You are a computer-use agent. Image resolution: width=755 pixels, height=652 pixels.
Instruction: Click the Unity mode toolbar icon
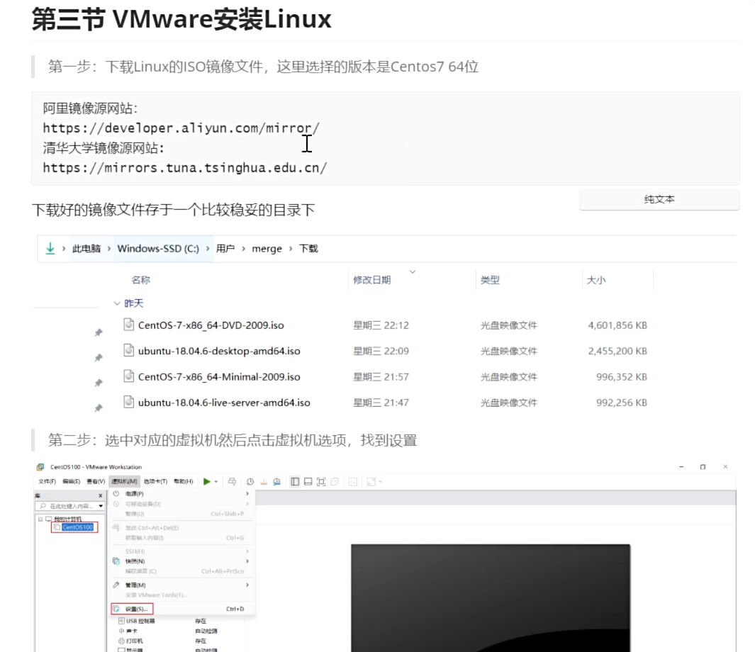point(335,482)
